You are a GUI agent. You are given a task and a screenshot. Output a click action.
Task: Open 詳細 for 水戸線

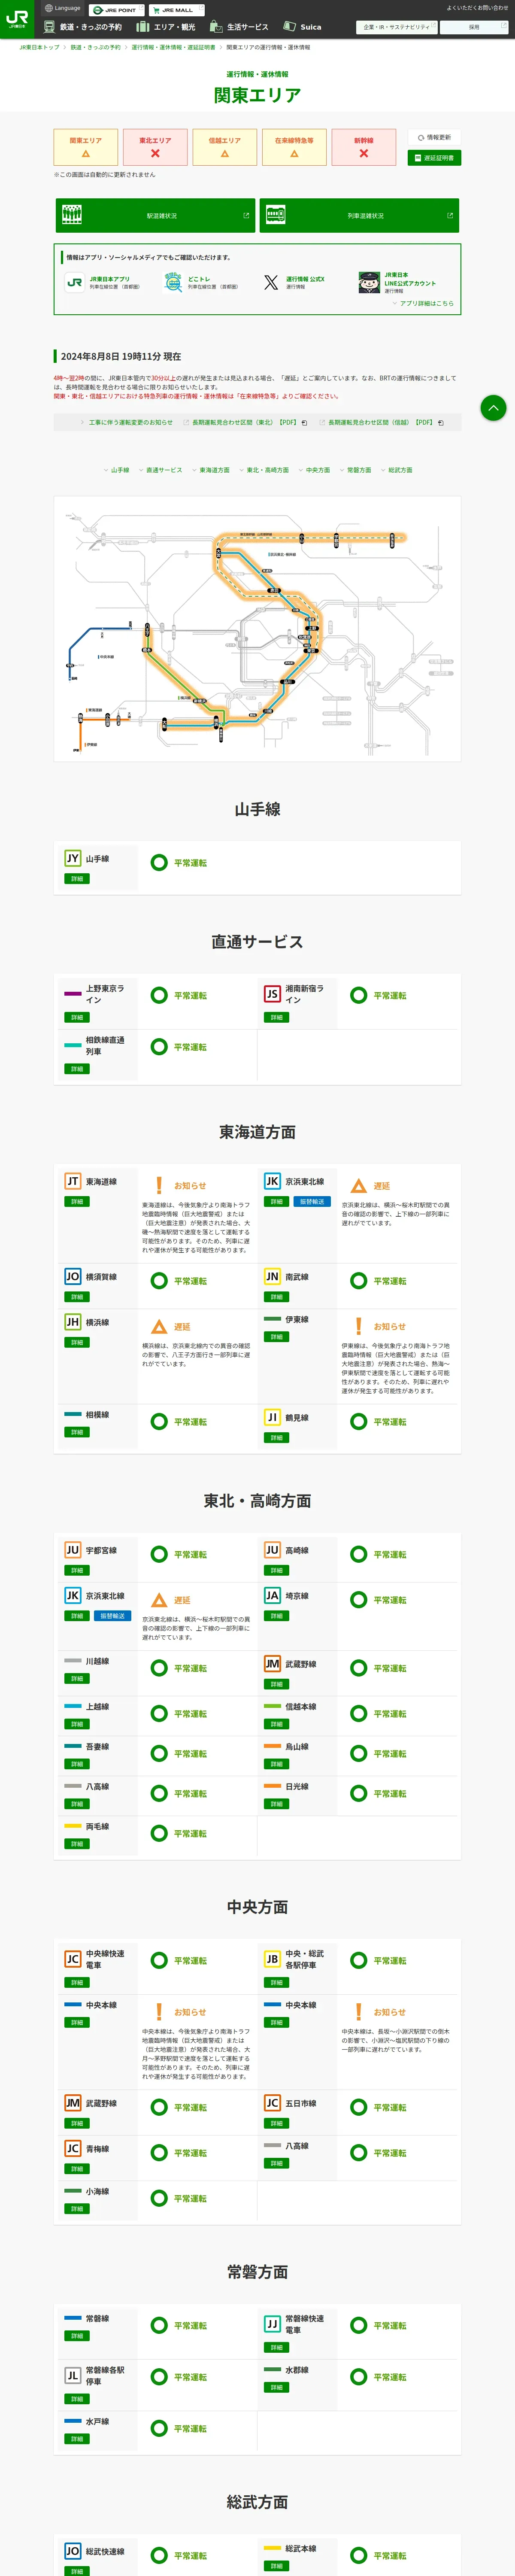pyautogui.click(x=77, y=2439)
